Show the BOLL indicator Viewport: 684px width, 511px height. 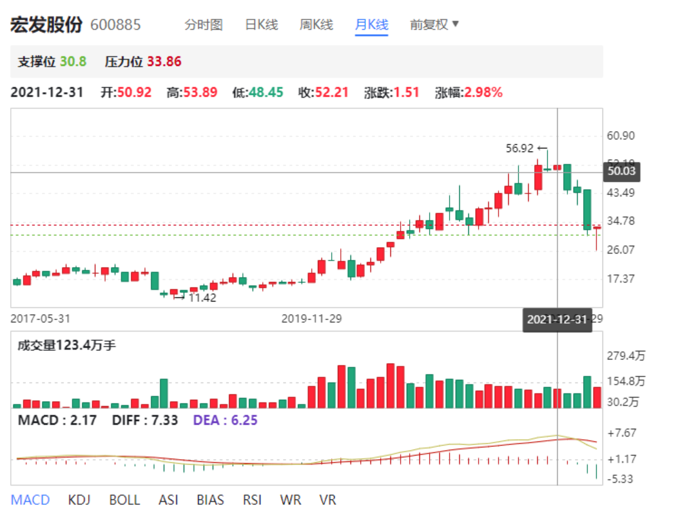tap(124, 500)
